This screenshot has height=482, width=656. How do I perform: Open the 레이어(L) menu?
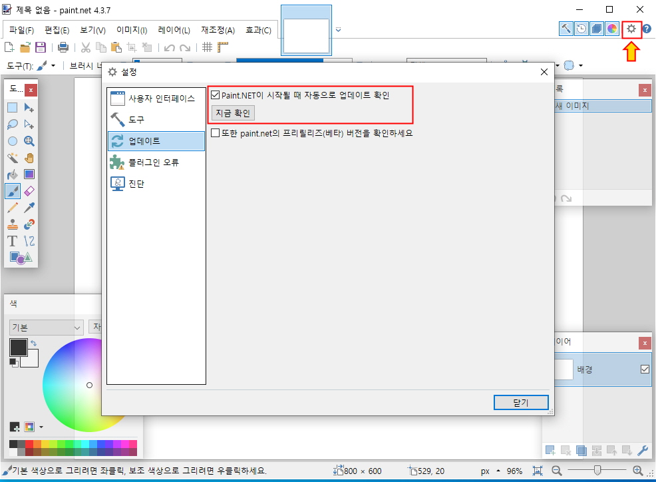tap(174, 30)
